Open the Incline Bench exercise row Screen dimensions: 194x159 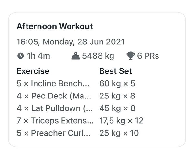pyautogui.click(x=54, y=84)
